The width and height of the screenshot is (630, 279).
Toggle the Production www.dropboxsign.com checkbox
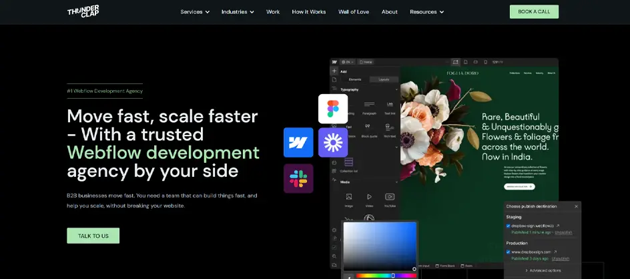click(509, 252)
